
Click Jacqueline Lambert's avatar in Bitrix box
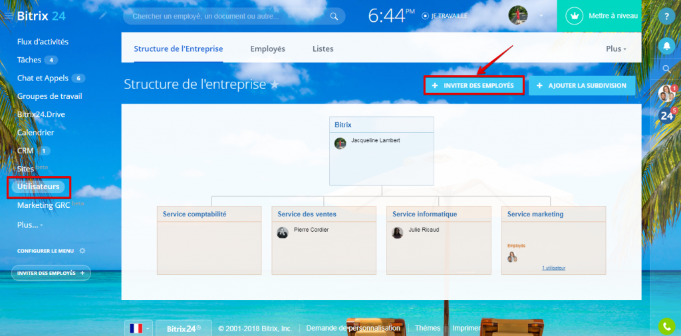tap(340, 143)
